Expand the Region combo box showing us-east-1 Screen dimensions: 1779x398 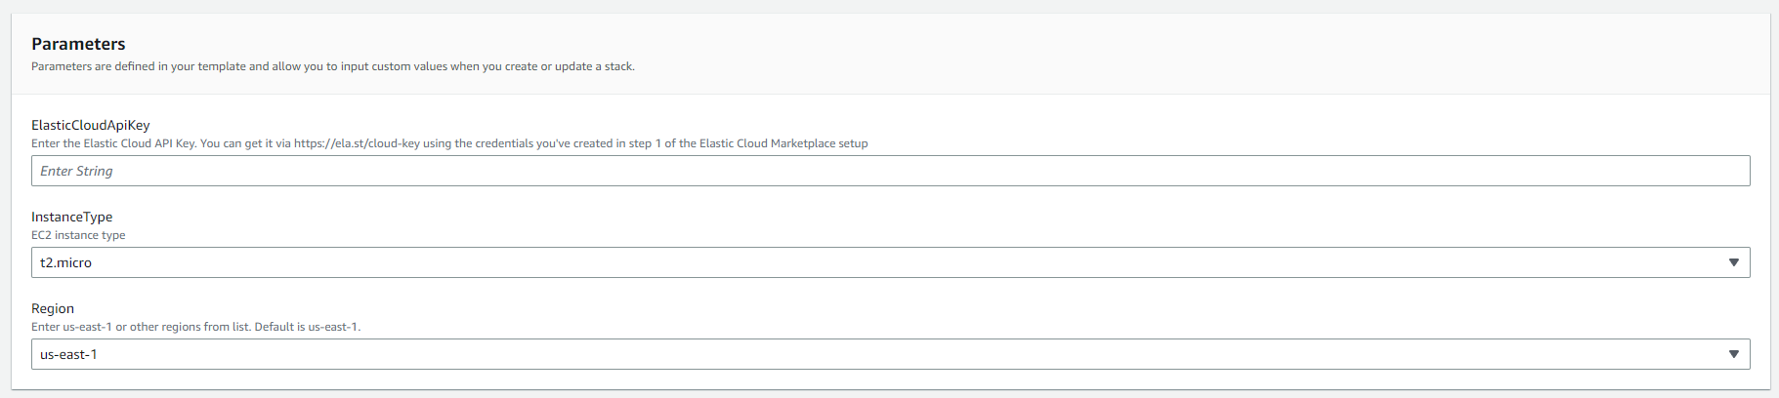click(890, 354)
